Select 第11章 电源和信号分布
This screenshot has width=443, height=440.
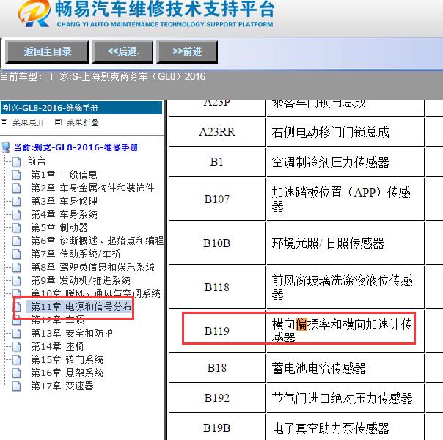pyautogui.click(x=81, y=307)
